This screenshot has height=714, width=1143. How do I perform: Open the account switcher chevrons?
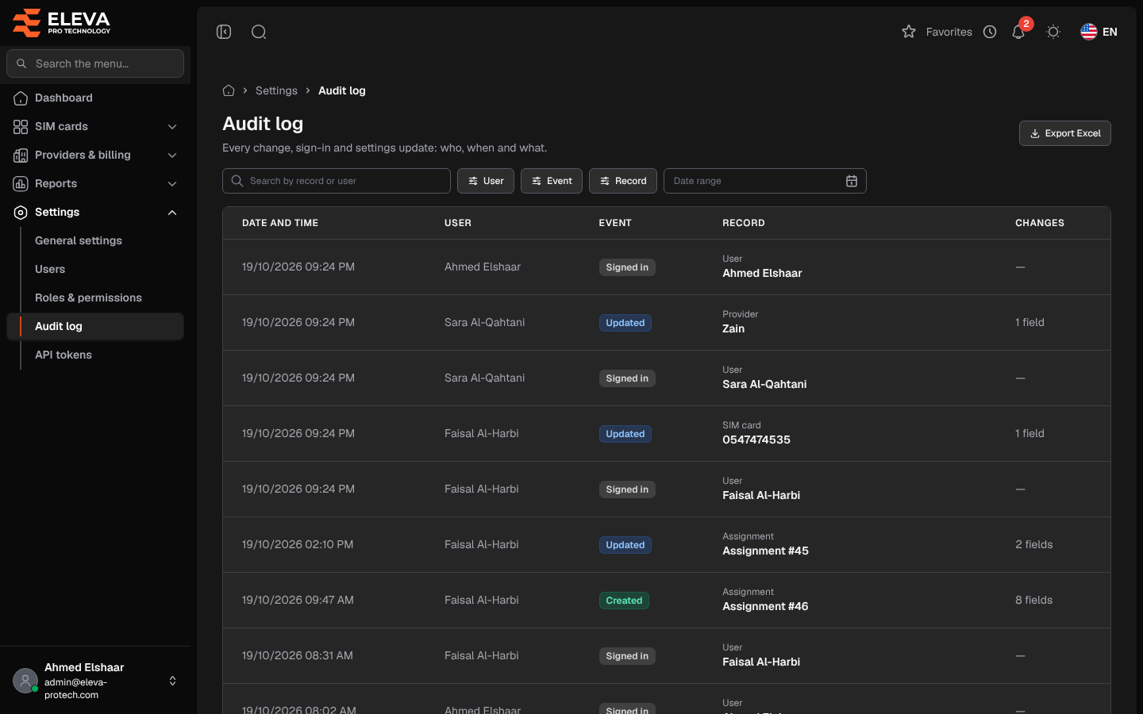point(172,681)
